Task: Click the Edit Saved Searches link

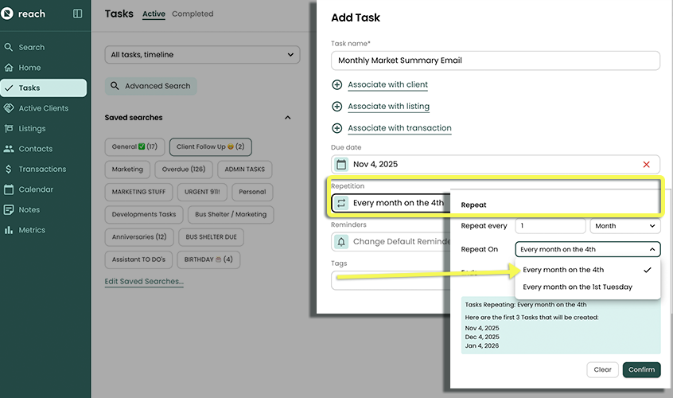Action: pos(144,282)
